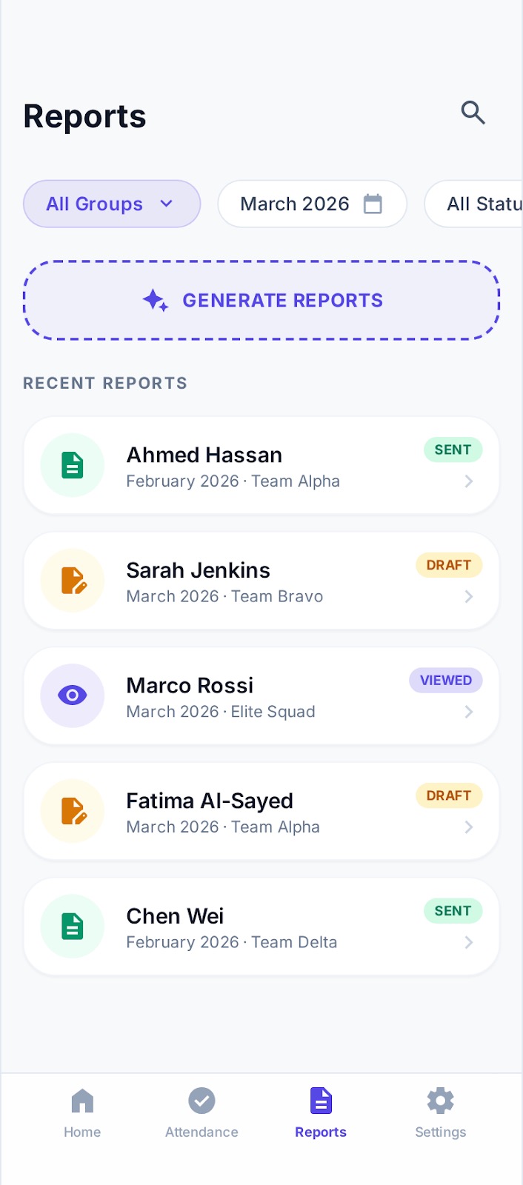Click the chevron on Fatima Al-Sayed's report
Screen dimensions: 523x1185
coord(468,827)
